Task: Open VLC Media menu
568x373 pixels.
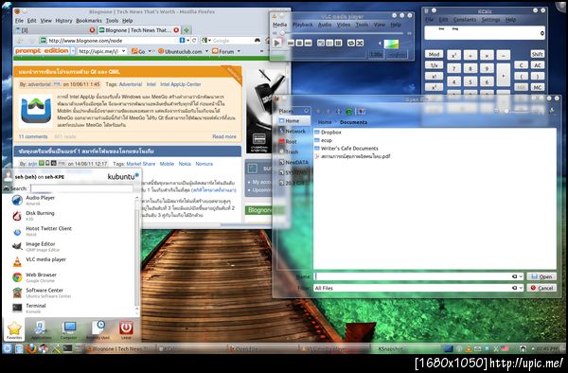Action: (x=279, y=25)
